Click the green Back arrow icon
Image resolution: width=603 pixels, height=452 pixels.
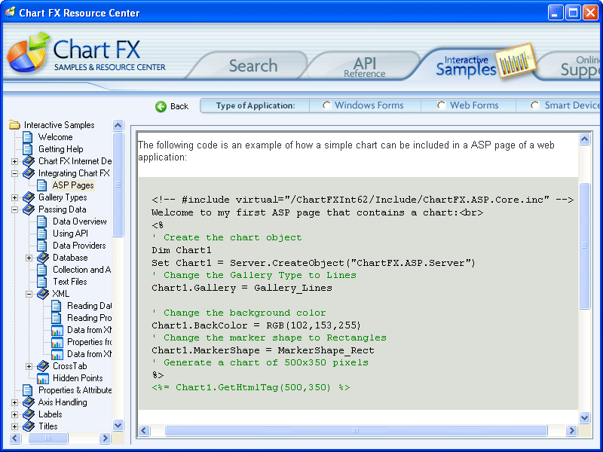[161, 106]
